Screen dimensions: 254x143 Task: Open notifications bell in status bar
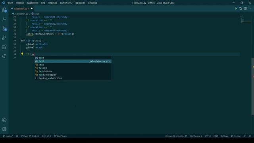coord(250,136)
